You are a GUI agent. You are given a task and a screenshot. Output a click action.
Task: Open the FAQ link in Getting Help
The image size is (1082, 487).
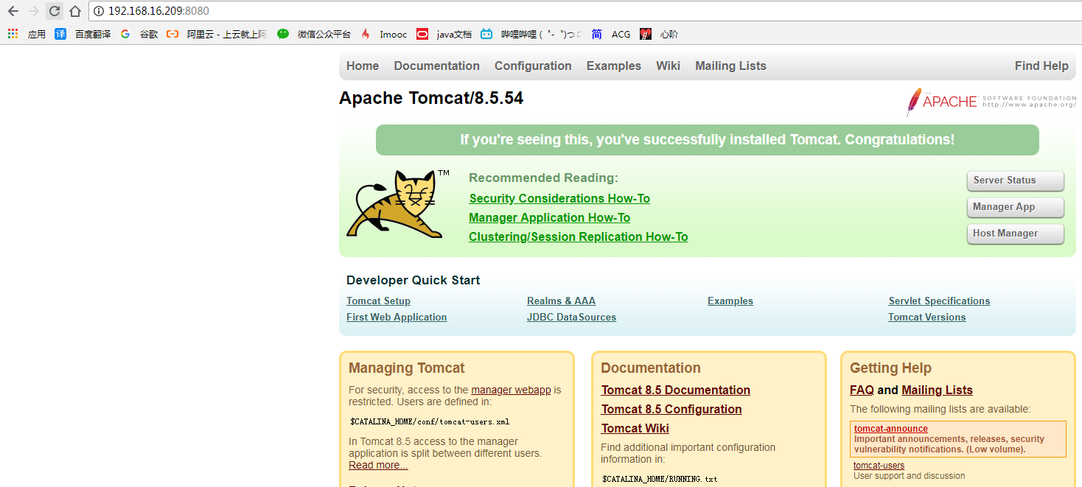(x=862, y=390)
